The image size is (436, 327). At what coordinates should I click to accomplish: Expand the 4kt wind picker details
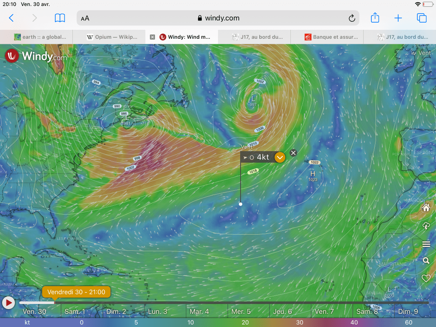pos(280,158)
